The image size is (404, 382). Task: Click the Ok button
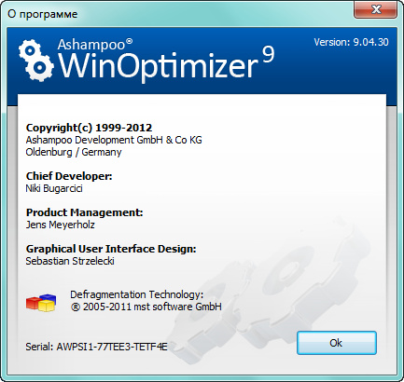[x=337, y=343]
